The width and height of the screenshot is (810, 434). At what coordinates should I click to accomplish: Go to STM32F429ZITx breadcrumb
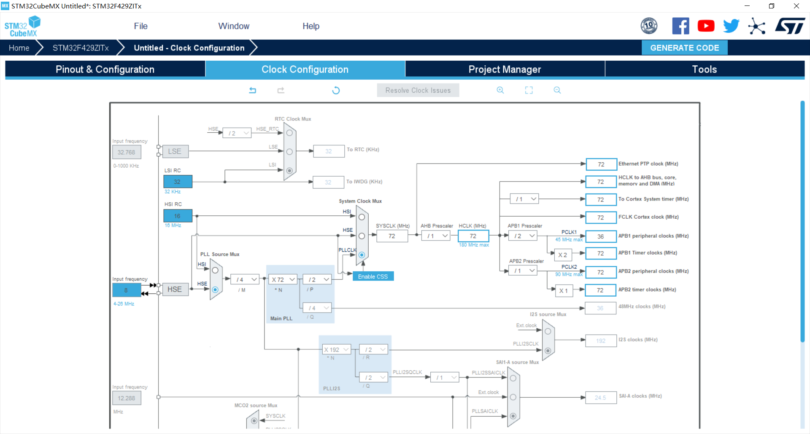tap(81, 48)
